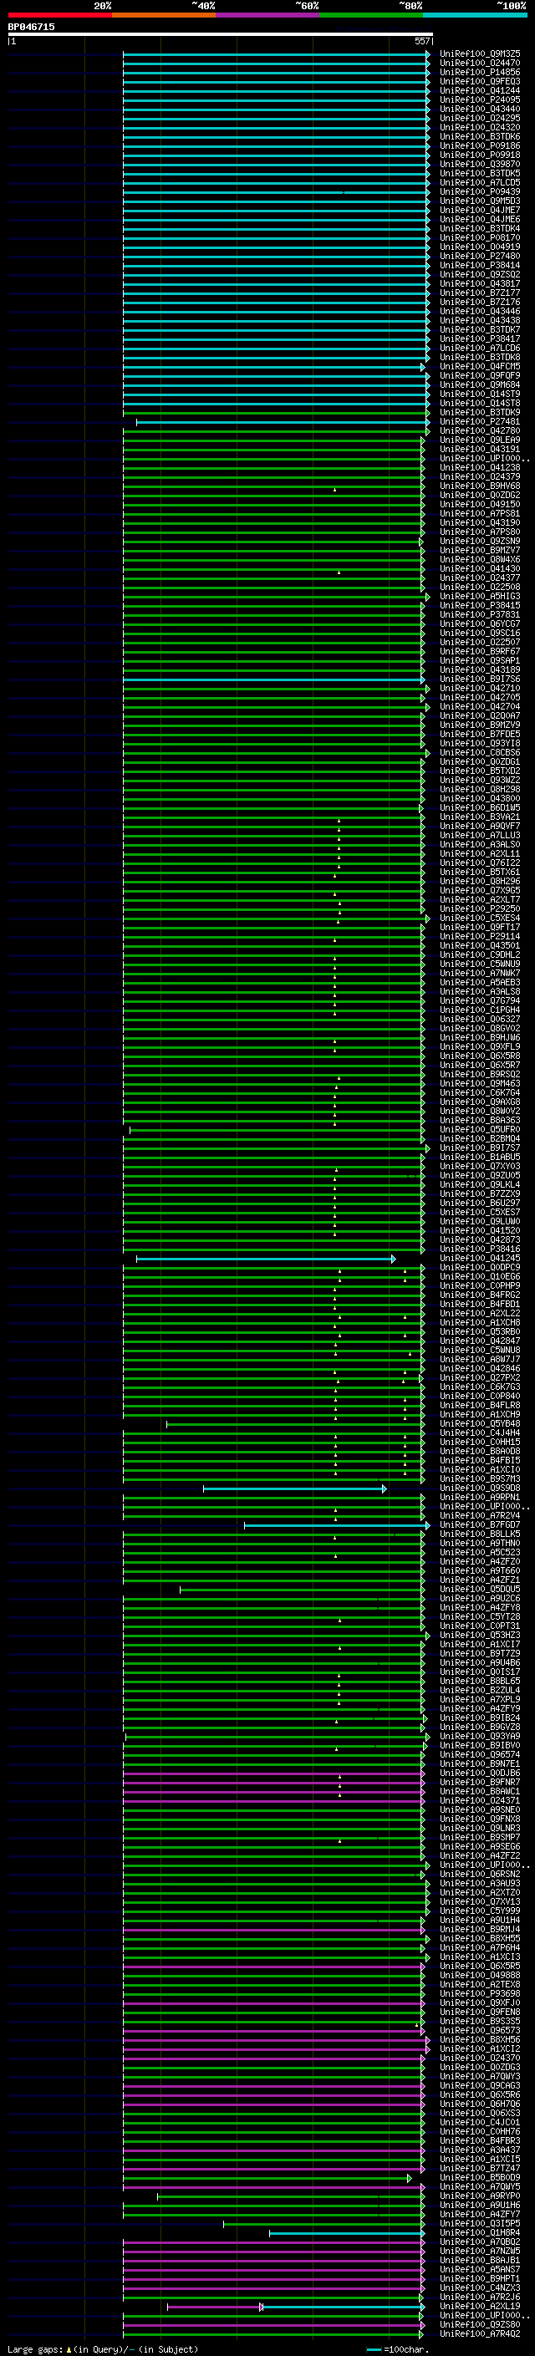
Task: Select hit label UniRef100_B9S7M3
Action: tap(480, 1479)
